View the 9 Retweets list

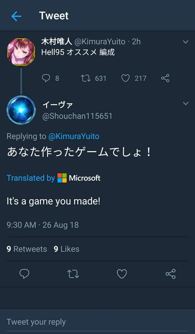point(27,249)
